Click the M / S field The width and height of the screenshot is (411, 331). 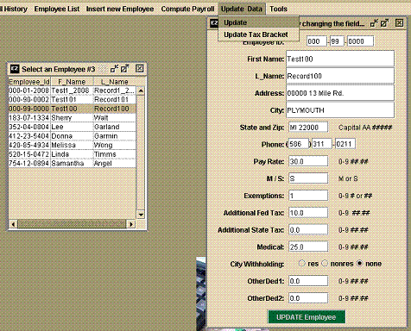pos(308,178)
